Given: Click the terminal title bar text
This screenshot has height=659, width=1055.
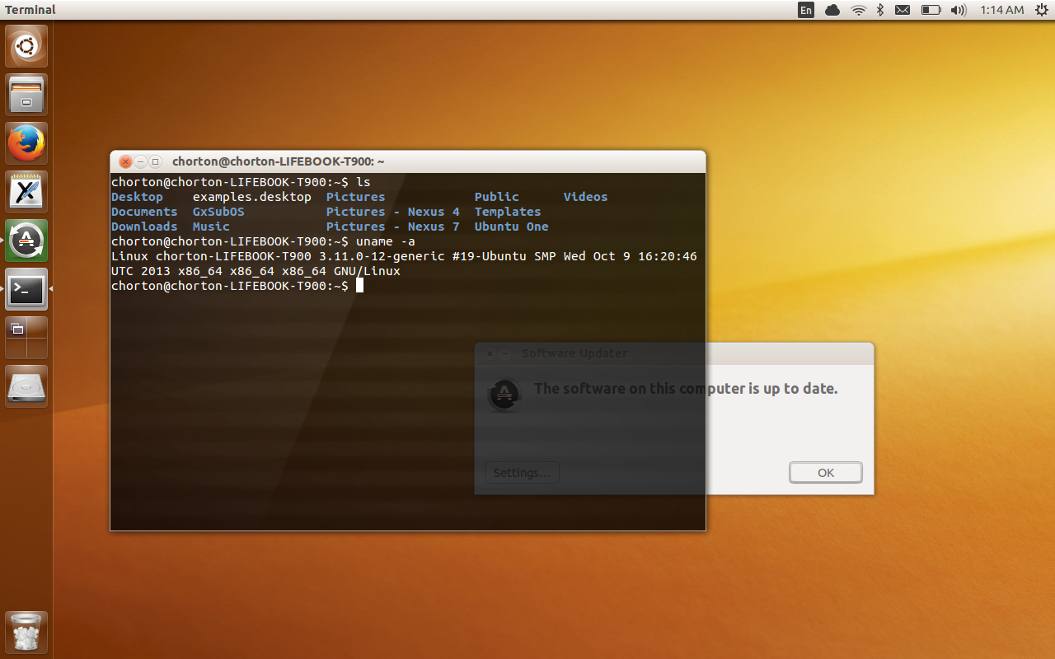Looking at the screenshot, I should click(278, 162).
